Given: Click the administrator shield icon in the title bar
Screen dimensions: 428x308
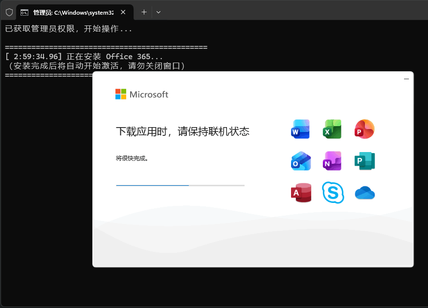Looking at the screenshot, I should [x=9, y=12].
